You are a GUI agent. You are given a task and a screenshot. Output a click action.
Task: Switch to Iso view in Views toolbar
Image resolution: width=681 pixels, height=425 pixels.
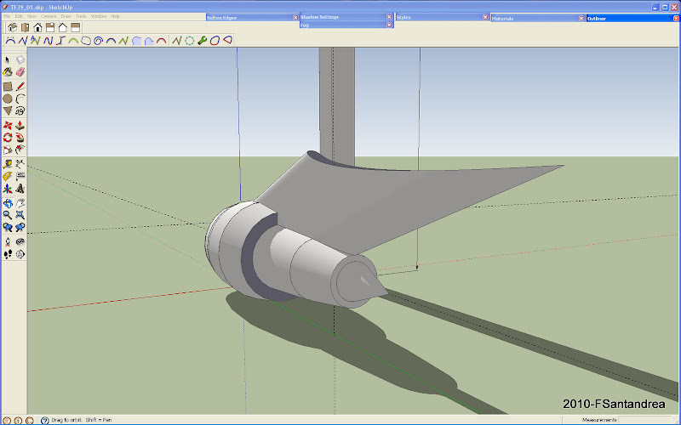coord(13,27)
